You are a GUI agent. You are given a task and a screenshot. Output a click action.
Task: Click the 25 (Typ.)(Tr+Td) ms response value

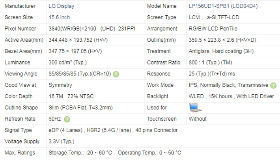click(212, 74)
